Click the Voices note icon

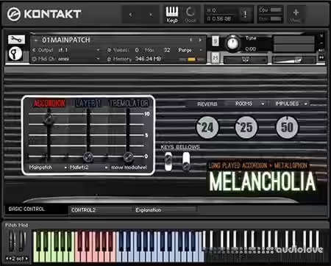[x=110, y=50]
